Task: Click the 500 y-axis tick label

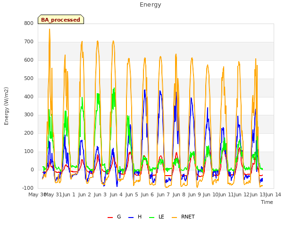Action: coord(29,79)
